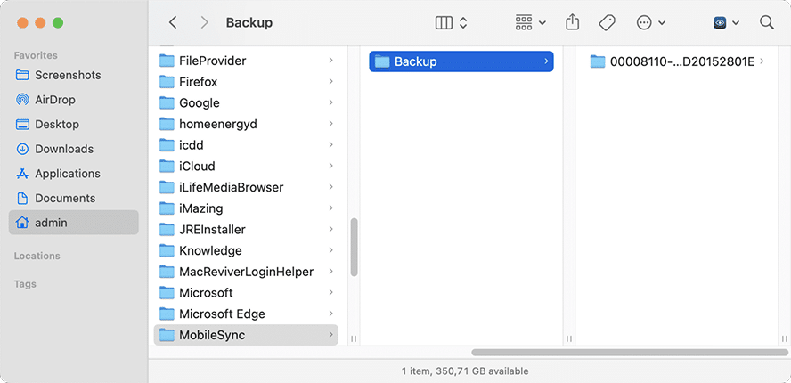This screenshot has width=791, height=383.
Task: Click the Tags icon in toolbar
Action: tap(607, 22)
